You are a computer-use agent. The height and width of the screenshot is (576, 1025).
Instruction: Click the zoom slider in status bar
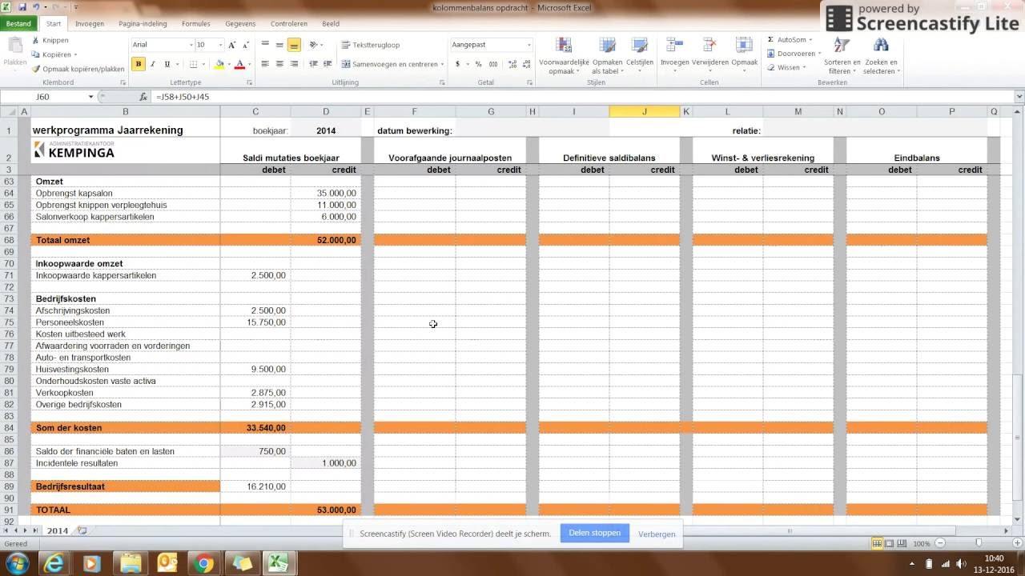click(x=979, y=544)
